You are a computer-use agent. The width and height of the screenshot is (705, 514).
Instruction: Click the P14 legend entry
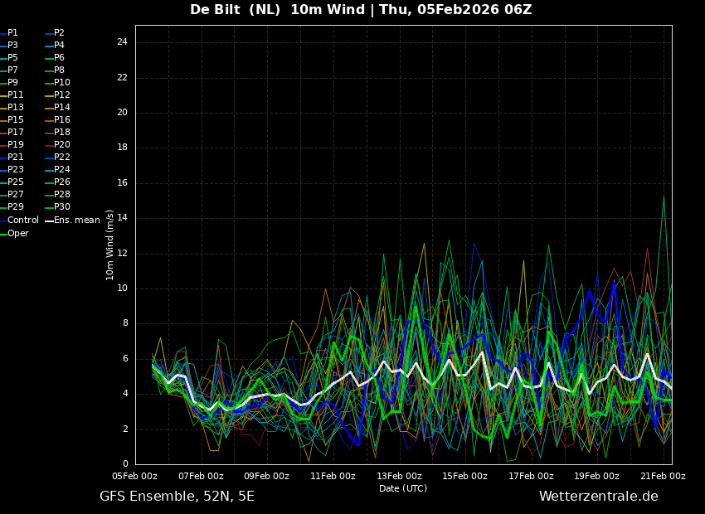click(61, 108)
